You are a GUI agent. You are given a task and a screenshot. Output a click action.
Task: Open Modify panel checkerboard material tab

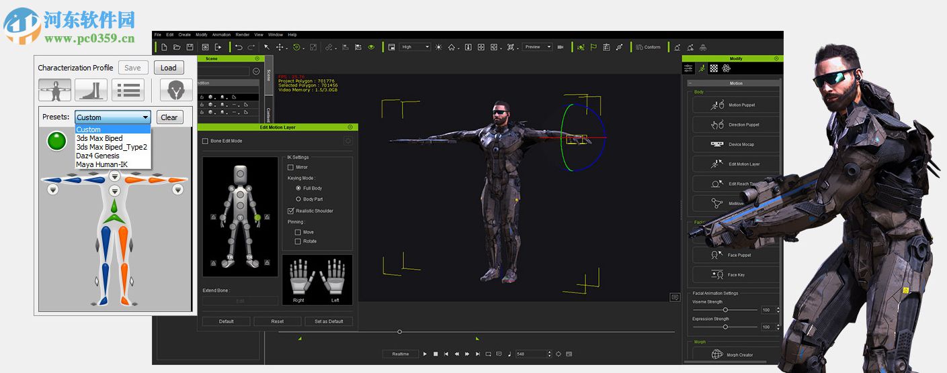coord(714,68)
